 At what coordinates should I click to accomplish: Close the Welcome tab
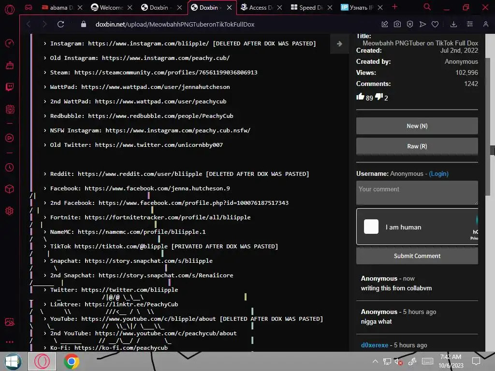pos(130,8)
